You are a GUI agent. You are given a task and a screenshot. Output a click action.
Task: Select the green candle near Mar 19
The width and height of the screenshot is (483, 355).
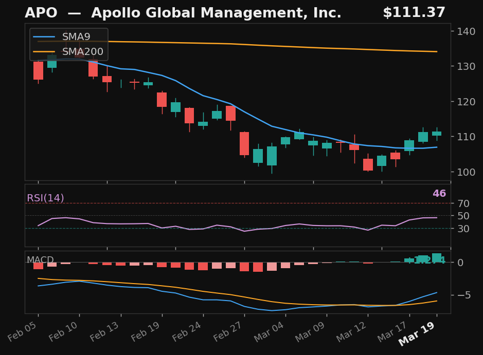click(x=438, y=134)
